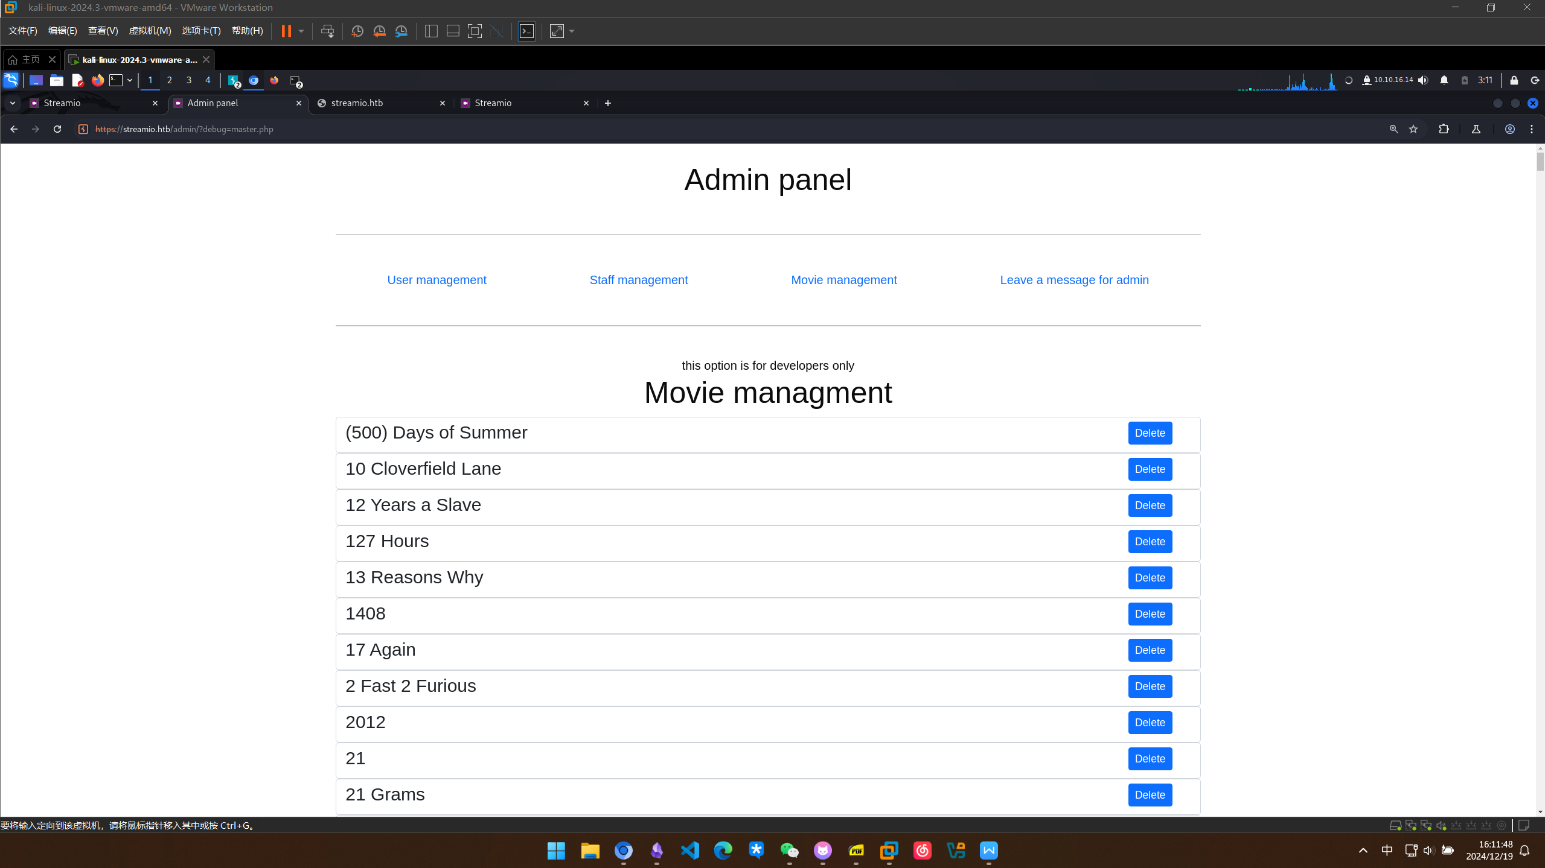
Task: Toggle VMware full screen mode icon
Action: click(475, 31)
